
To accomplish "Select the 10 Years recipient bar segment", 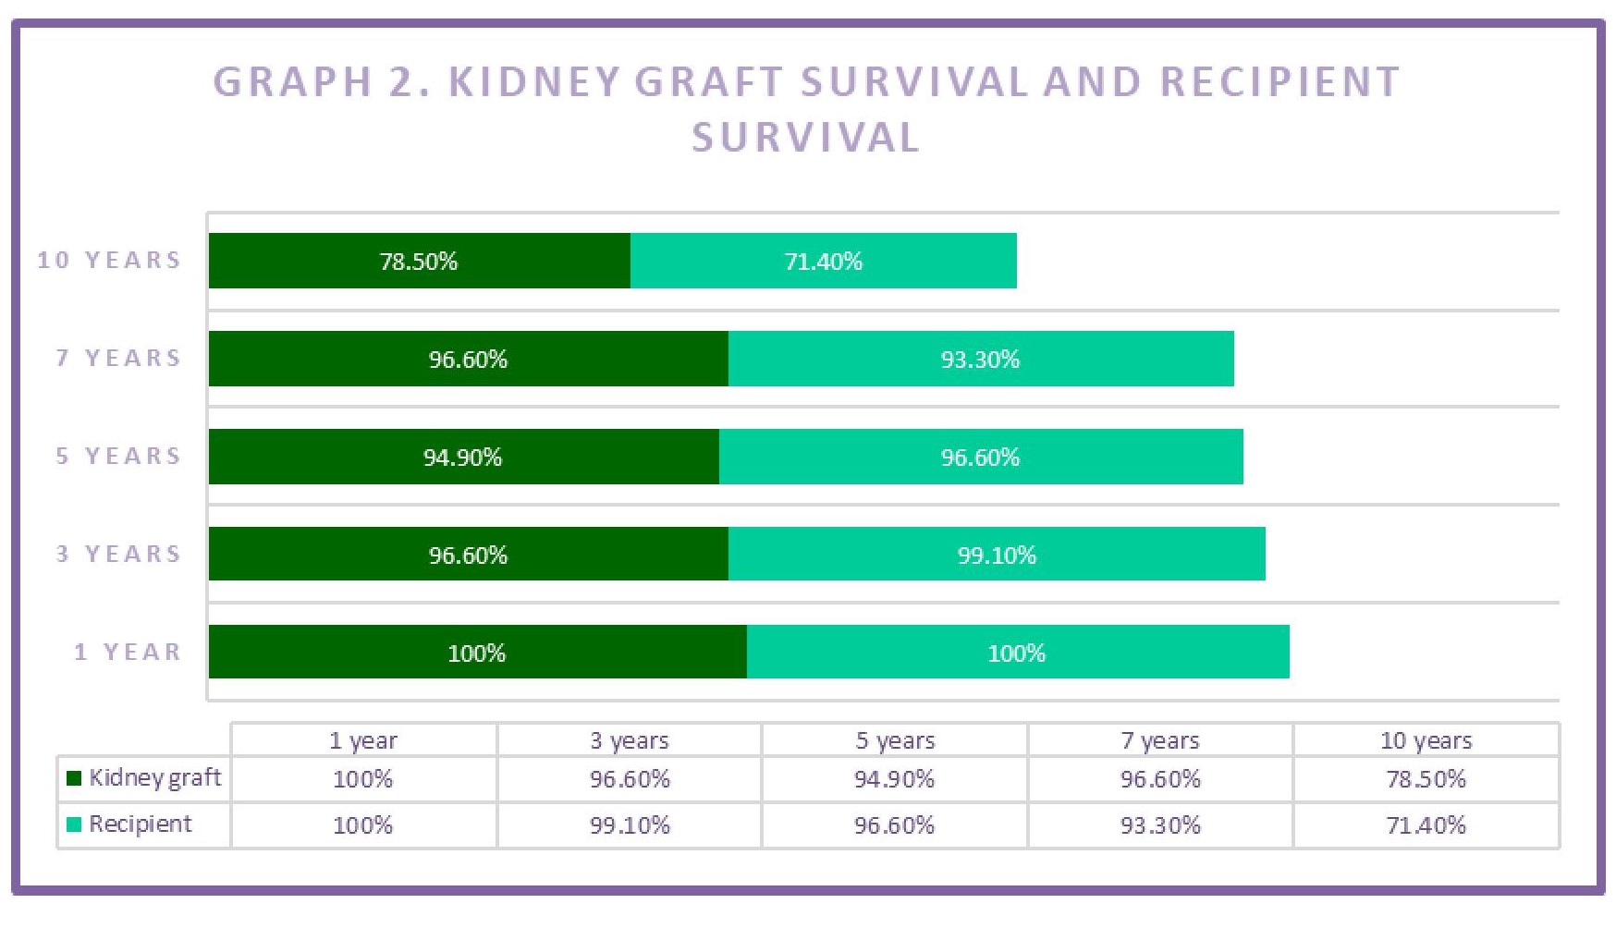I will [x=823, y=261].
